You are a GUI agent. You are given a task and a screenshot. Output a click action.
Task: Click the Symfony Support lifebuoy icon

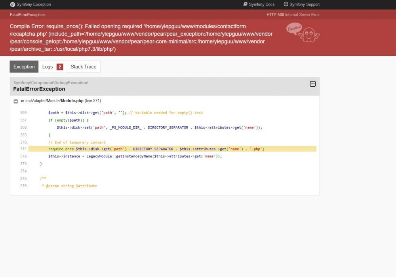click(286, 4)
